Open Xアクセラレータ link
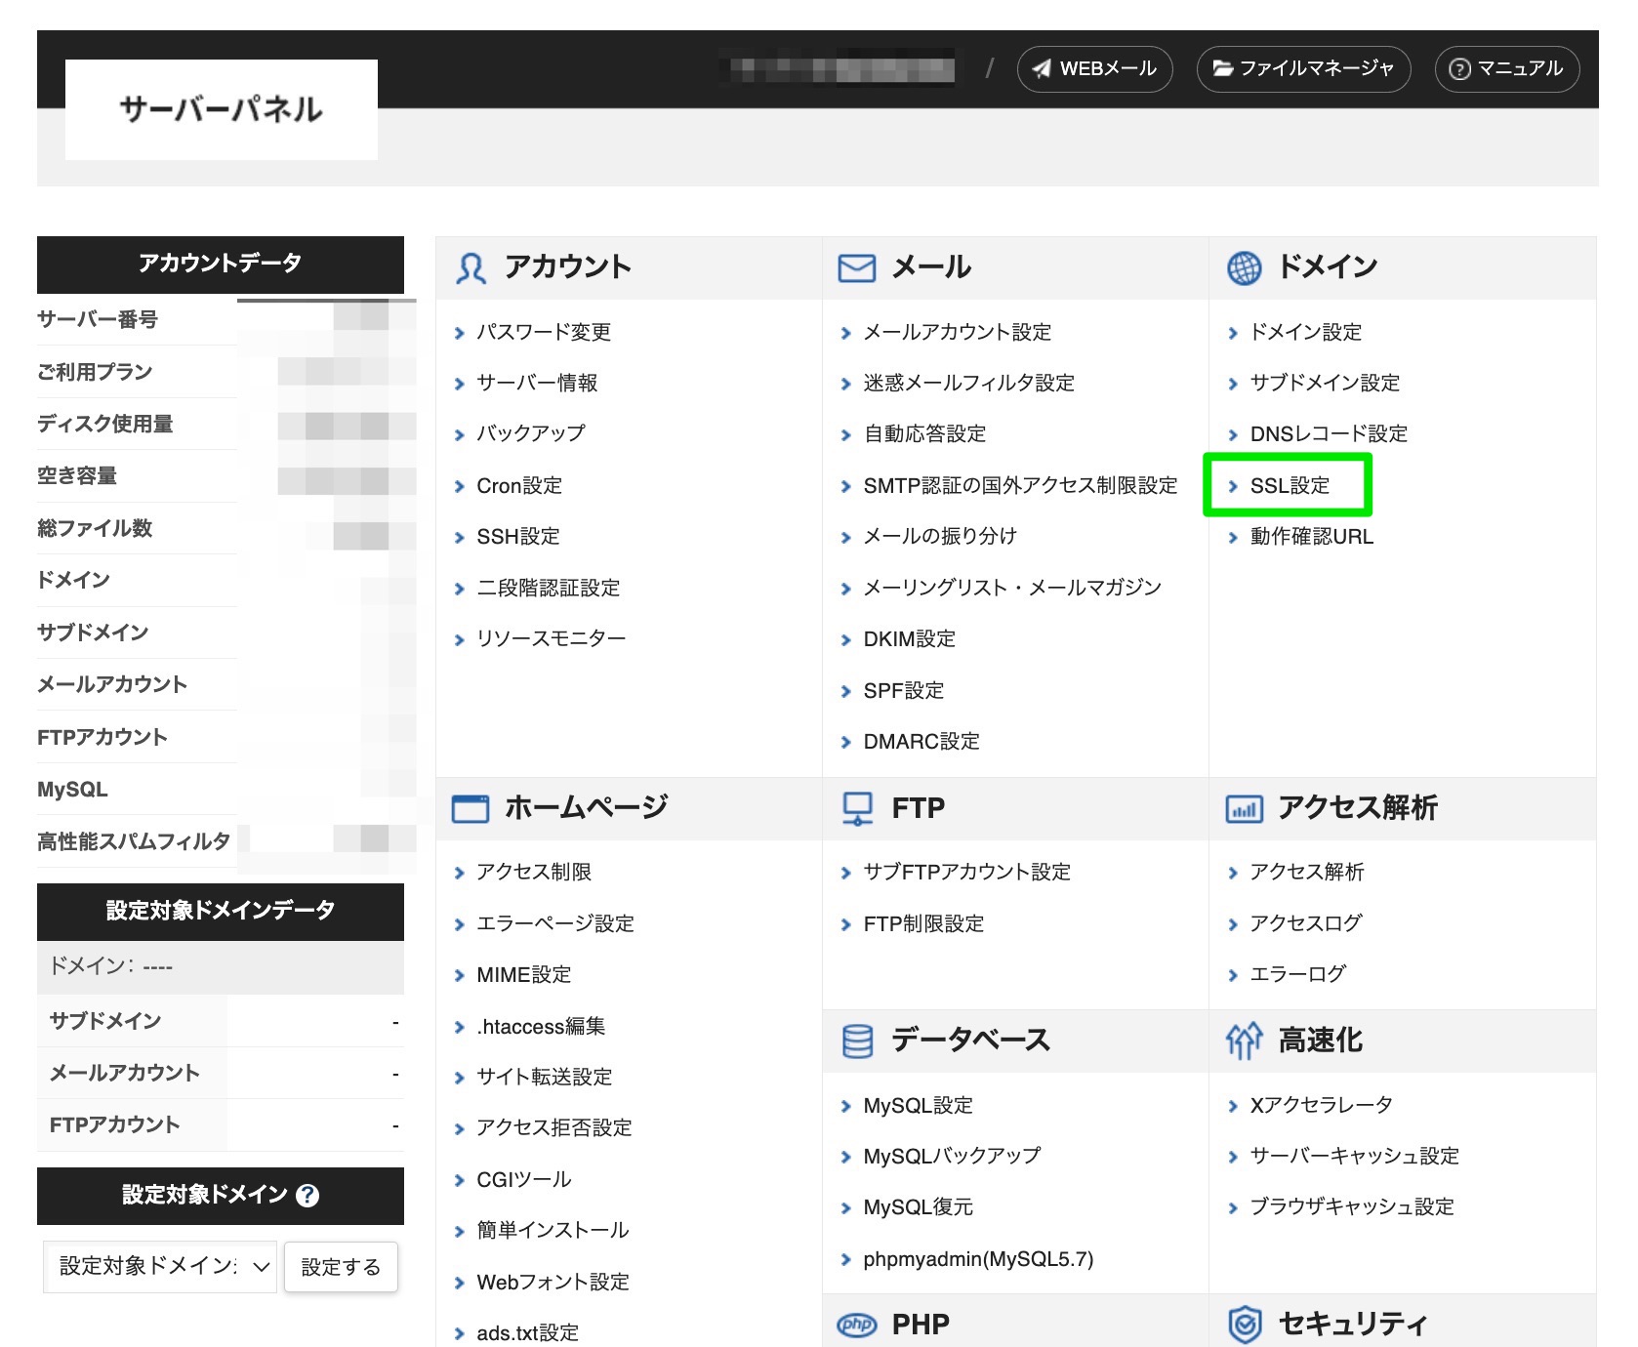Viewport: 1638px width, 1347px height. (1322, 1105)
